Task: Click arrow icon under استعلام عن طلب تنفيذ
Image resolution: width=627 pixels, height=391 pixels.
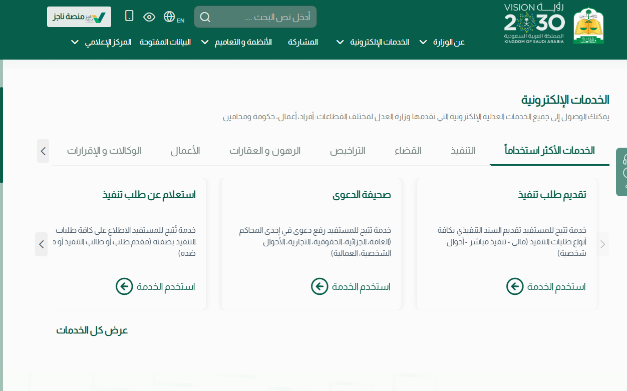Action: 124,286
